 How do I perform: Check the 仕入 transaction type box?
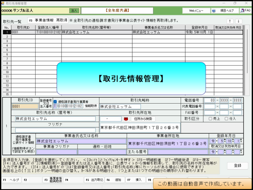tap(226, 118)
